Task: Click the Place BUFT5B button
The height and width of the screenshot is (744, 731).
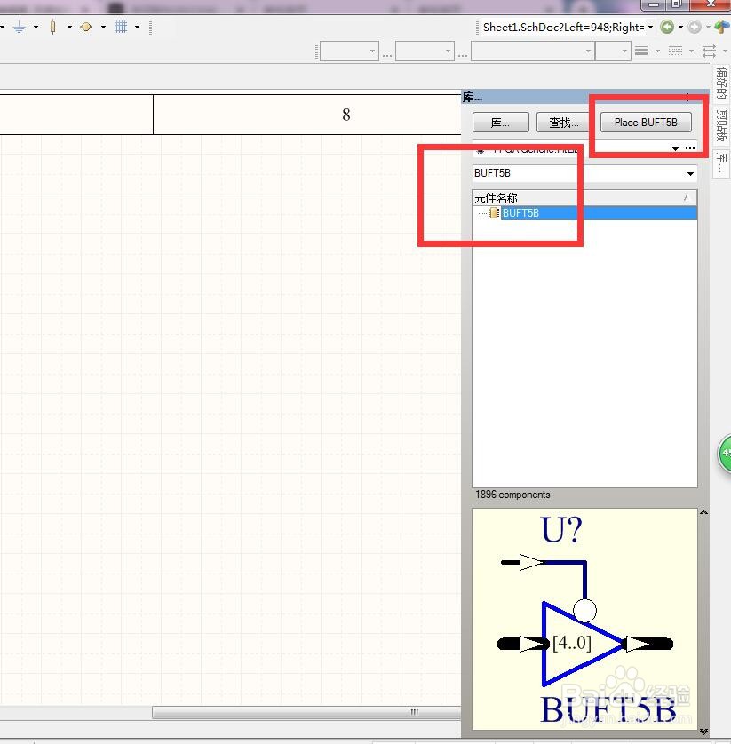Action: pyautogui.click(x=646, y=123)
